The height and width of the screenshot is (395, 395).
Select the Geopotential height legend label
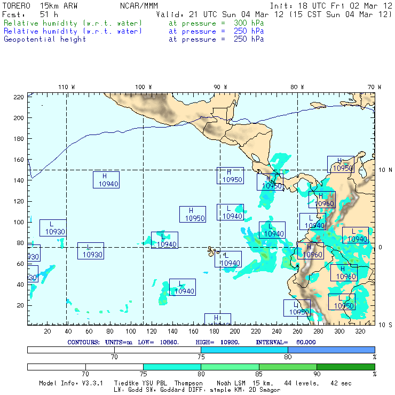coord(45,39)
